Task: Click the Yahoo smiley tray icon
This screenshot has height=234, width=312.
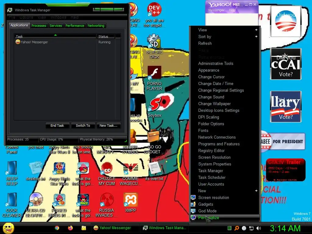Action: point(244,228)
